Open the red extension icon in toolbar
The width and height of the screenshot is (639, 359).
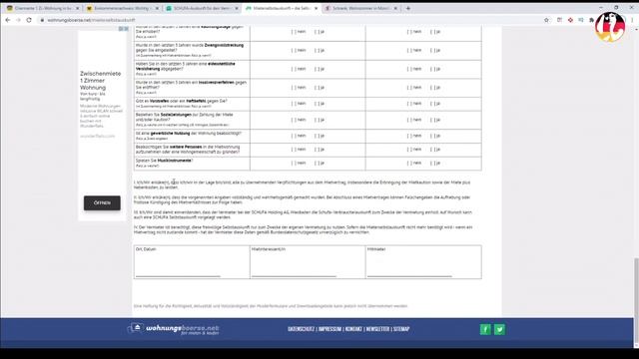pos(570,20)
